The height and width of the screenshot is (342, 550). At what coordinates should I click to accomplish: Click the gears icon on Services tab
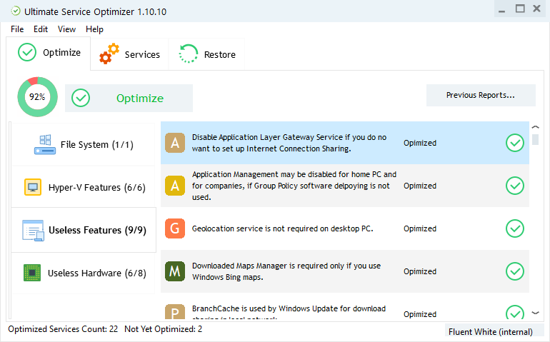[x=109, y=54]
